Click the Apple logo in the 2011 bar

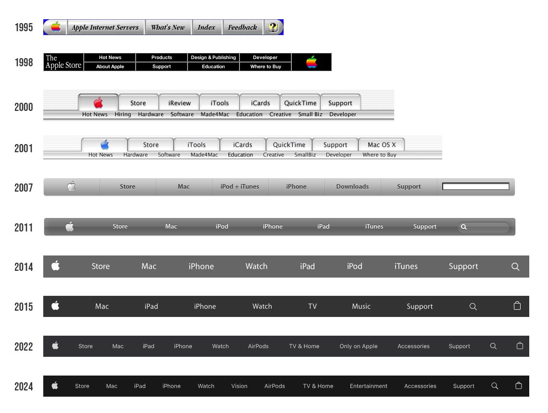point(70,227)
